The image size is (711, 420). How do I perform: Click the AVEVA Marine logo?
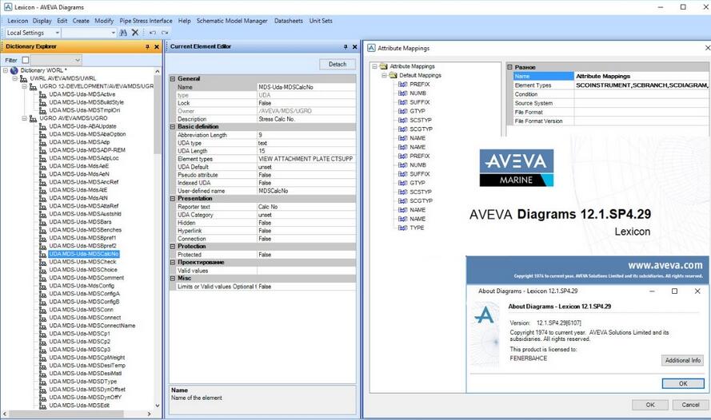517,168
